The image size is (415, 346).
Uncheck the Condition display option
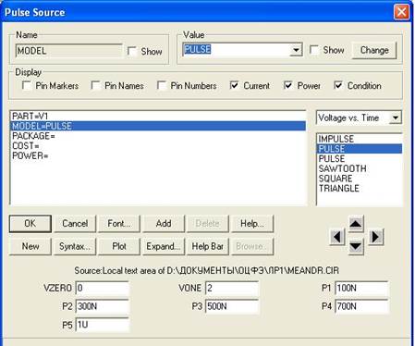pyautogui.click(x=338, y=85)
